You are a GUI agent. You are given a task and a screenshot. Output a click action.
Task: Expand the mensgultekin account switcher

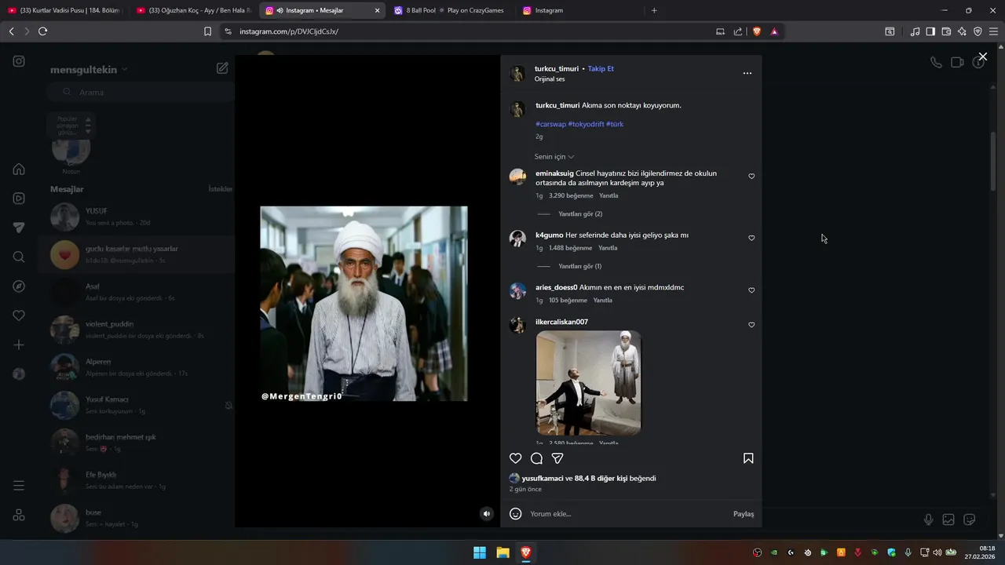click(89, 69)
